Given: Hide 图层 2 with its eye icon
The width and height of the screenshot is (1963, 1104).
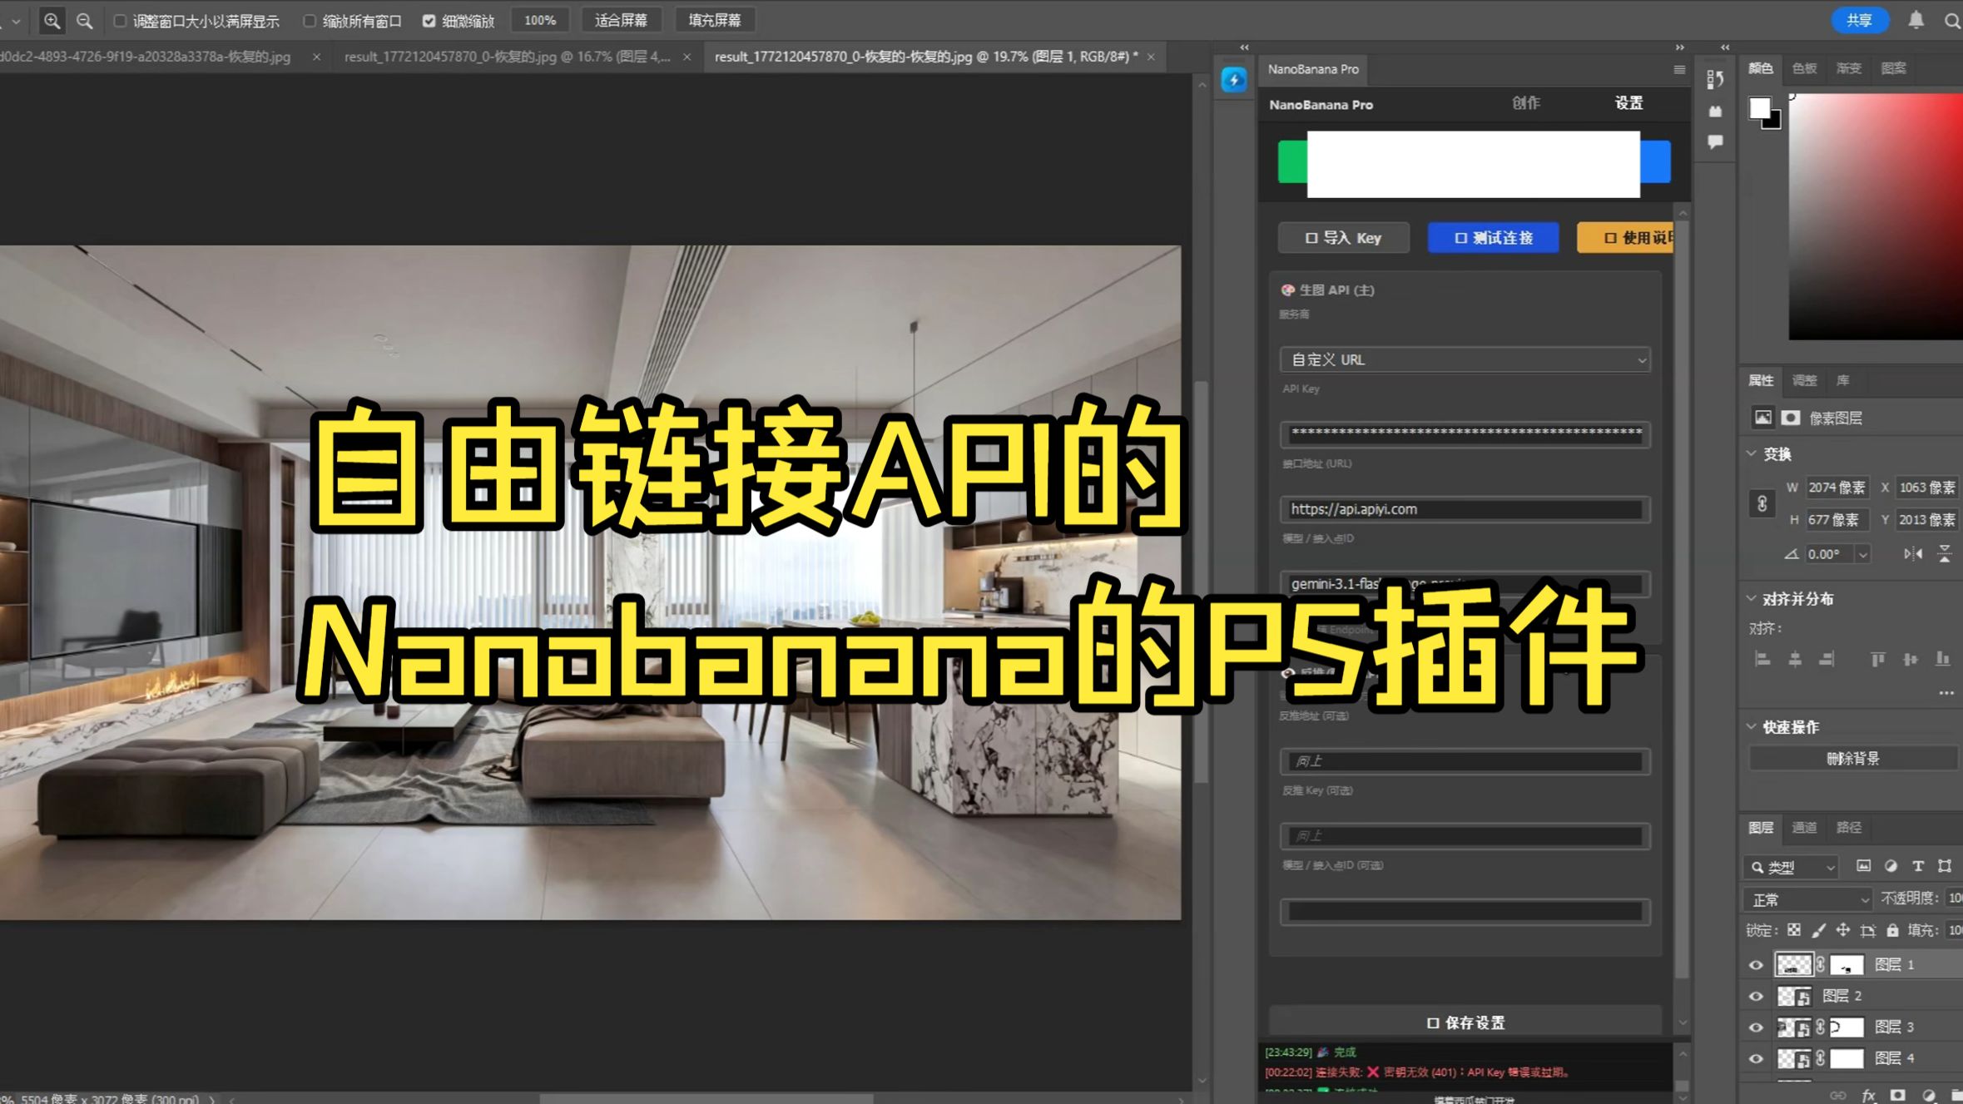Looking at the screenshot, I should coord(1756,996).
